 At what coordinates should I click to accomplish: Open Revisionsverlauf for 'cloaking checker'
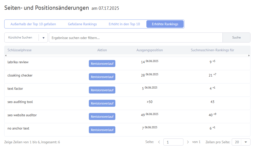tap(102, 77)
